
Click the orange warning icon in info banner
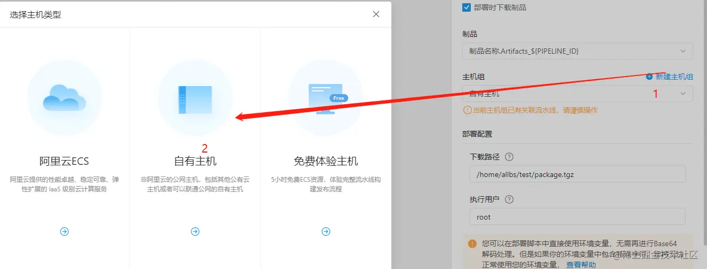coord(472,244)
